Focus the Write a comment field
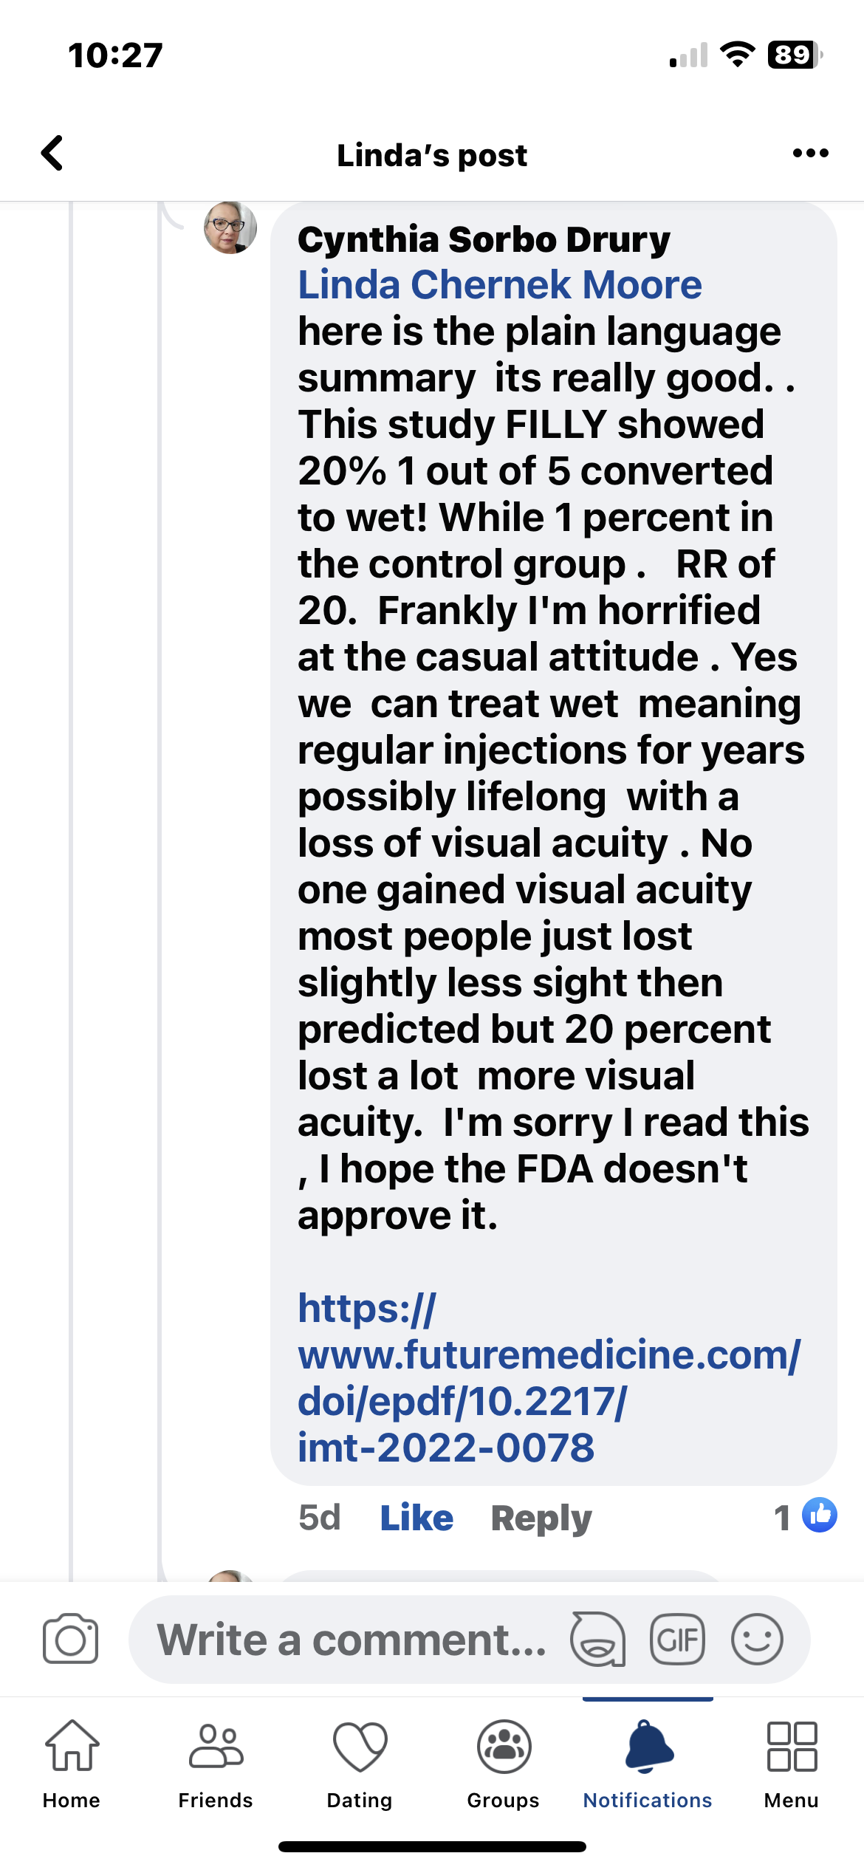 tap(352, 1640)
